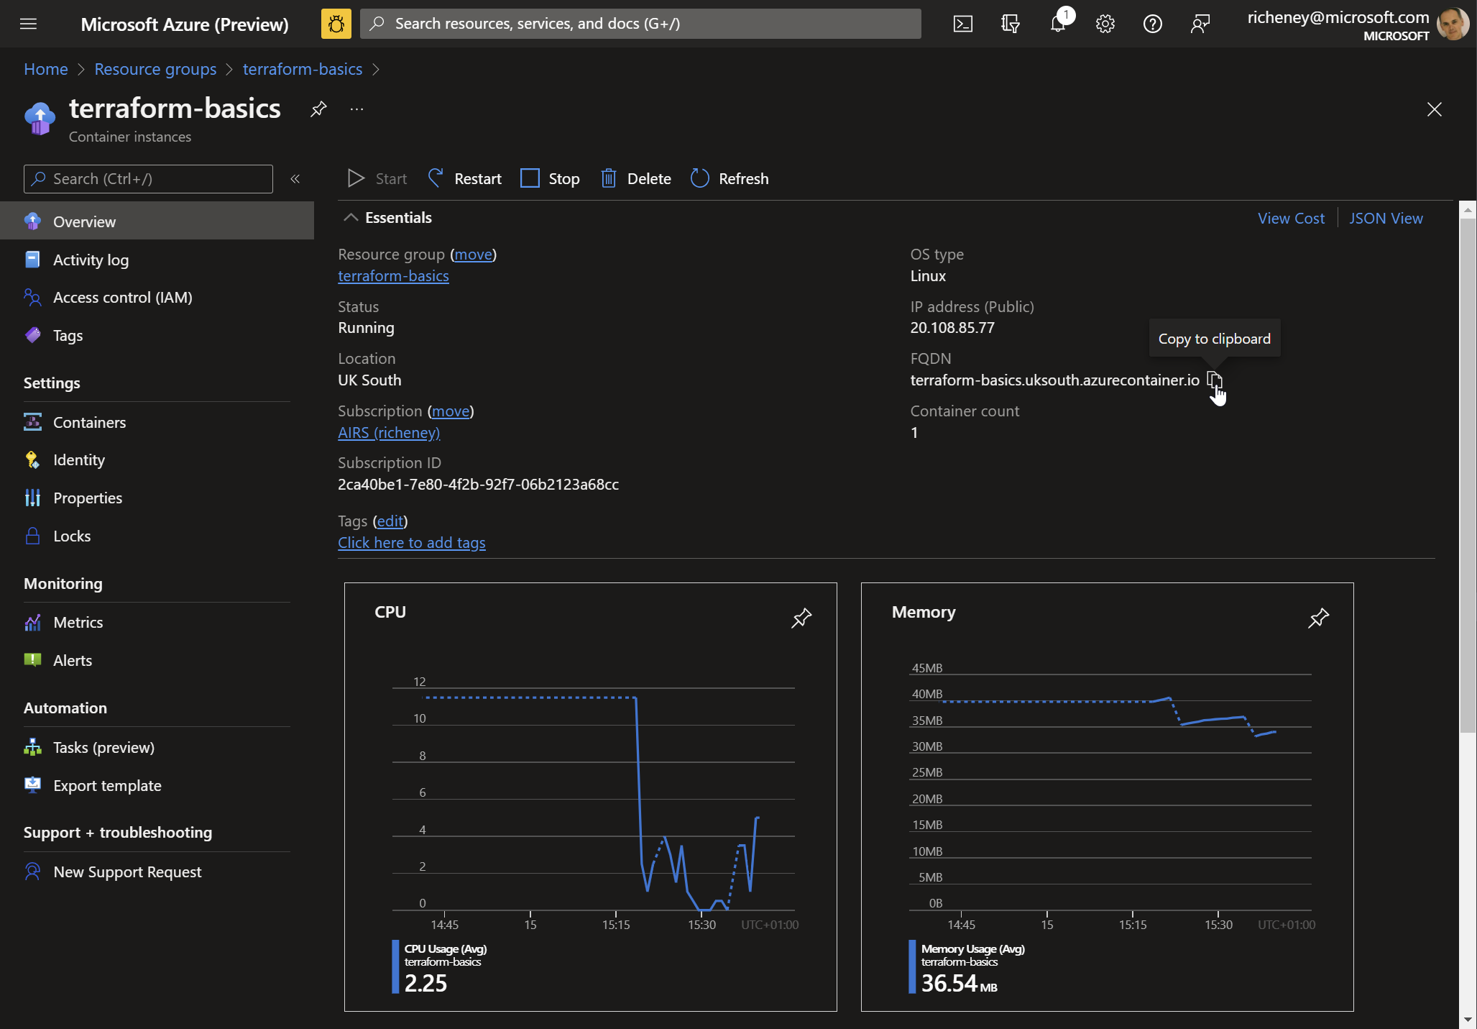The image size is (1477, 1029).
Task: Stop the container instance
Action: point(550,178)
